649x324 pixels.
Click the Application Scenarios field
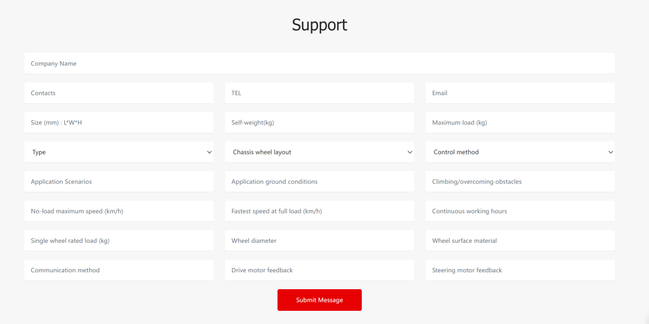(x=118, y=182)
